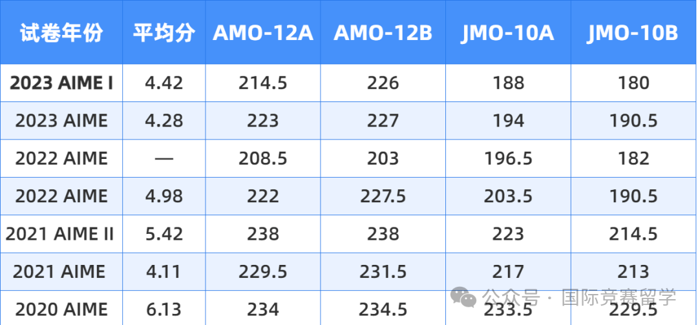The width and height of the screenshot is (698, 325).
Task: Click the JMO-10A column header
Action: pyautogui.click(x=508, y=32)
